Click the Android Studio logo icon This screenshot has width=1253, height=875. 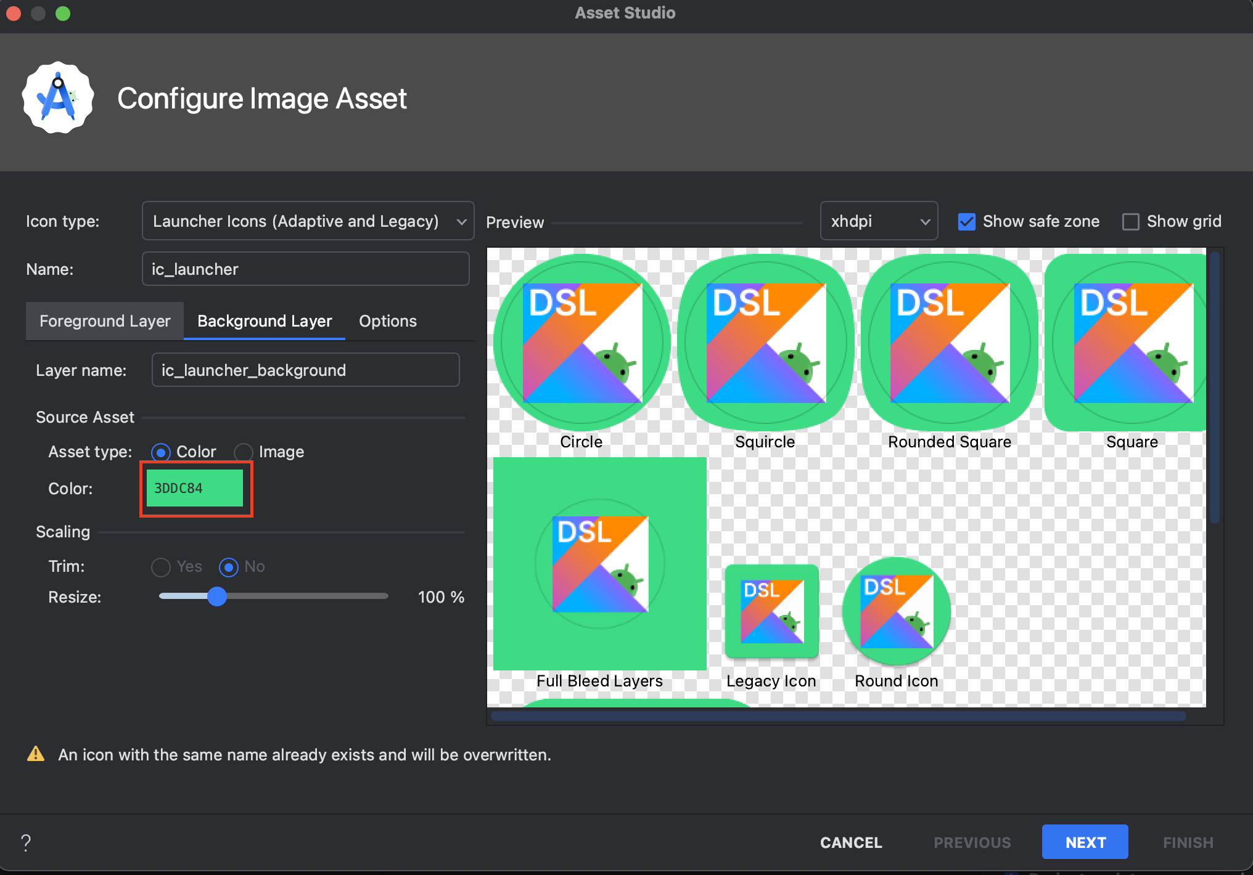click(x=58, y=97)
